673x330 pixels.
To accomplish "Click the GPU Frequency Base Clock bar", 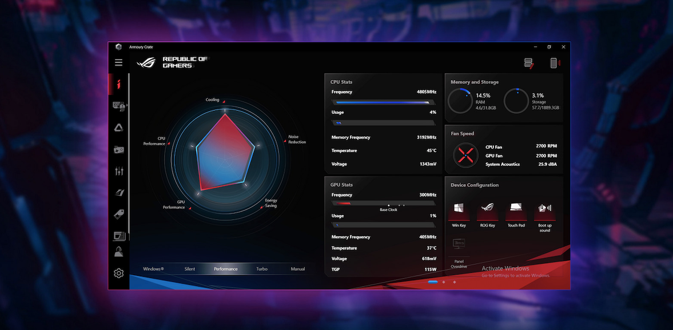I will coord(383,203).
